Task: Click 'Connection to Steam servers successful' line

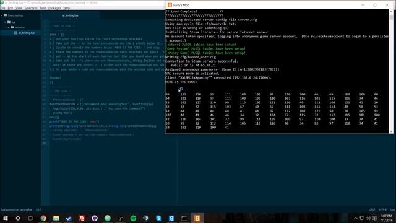Action: (x=202, y=61)
